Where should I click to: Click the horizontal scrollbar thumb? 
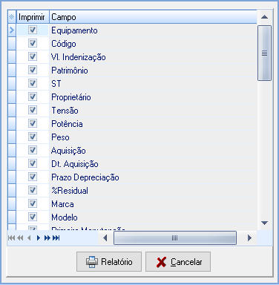point(175,238)
